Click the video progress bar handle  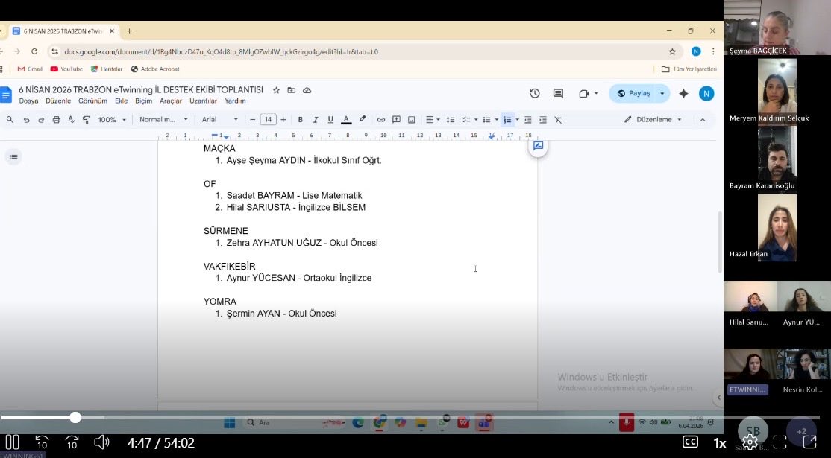75,417
